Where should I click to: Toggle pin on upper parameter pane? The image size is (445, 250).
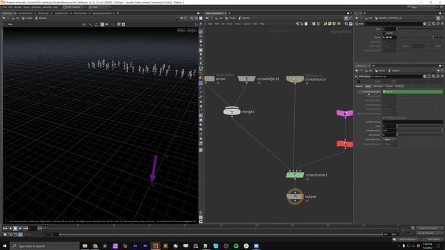(x=439, y=18)
